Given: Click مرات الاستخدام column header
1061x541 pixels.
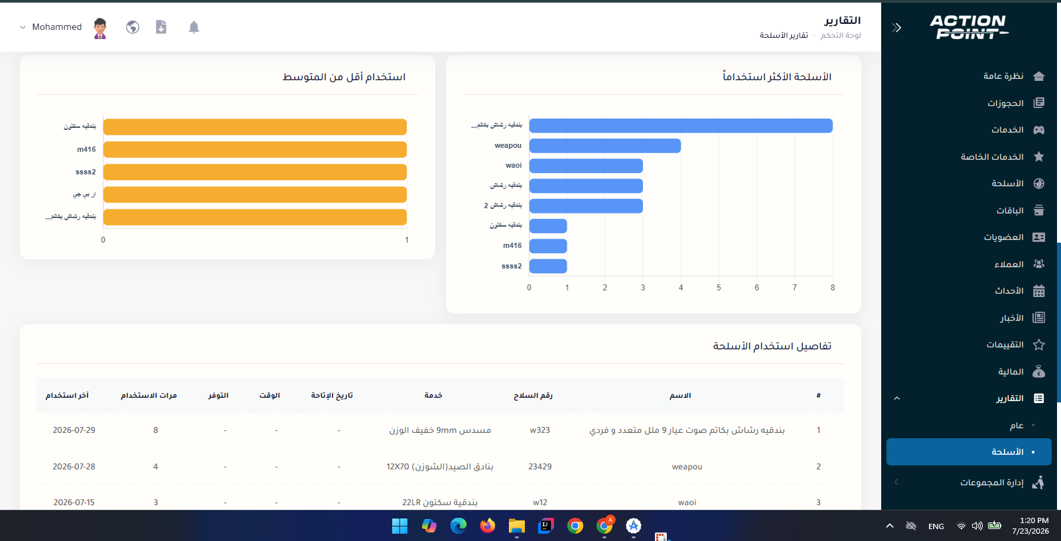Looking at the screenshot, I should pyautogui.click(x=149, y=395).
